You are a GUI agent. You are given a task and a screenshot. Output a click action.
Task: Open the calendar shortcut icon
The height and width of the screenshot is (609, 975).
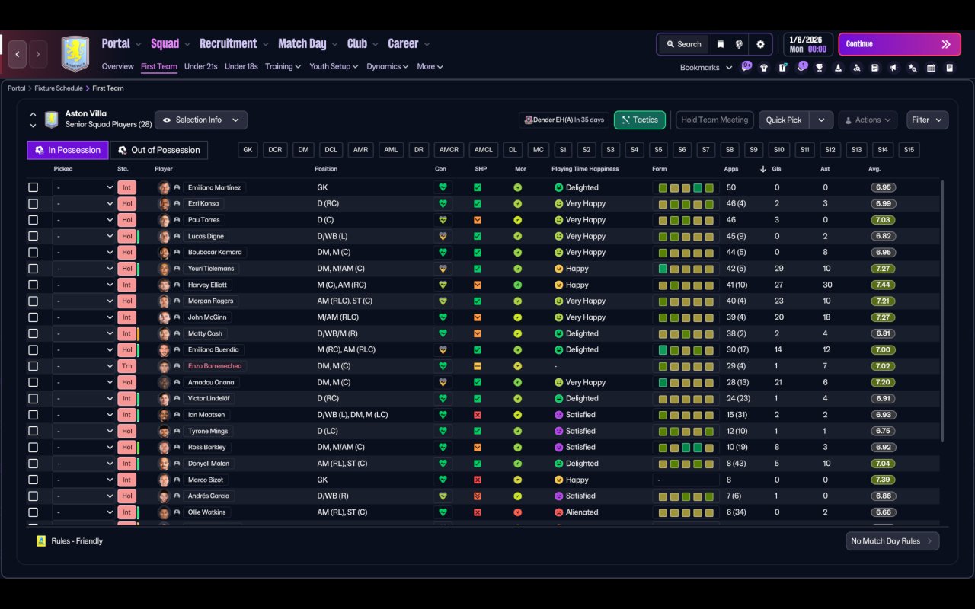(931, 68)
